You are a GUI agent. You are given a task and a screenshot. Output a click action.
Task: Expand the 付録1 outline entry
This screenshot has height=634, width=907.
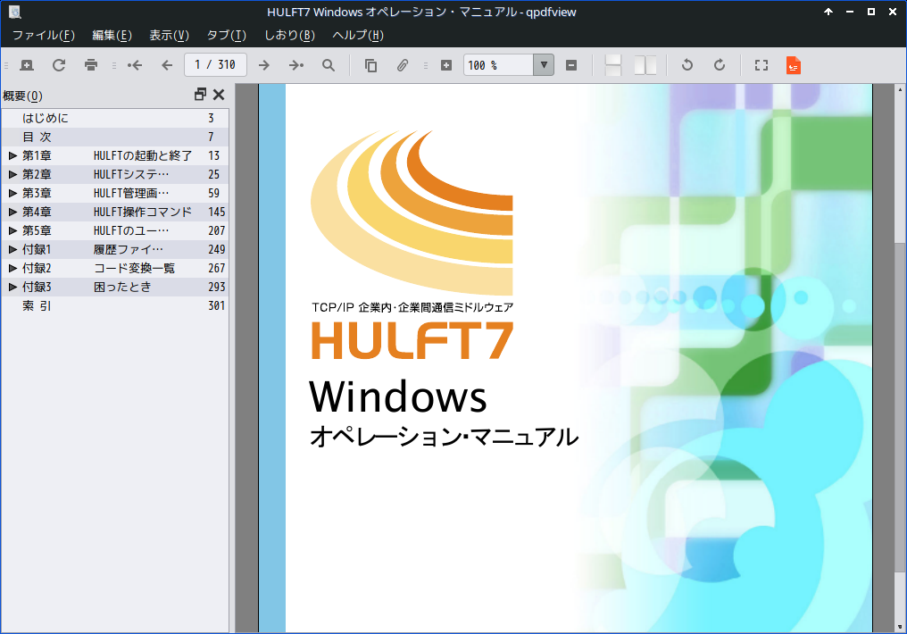click(x=12, y=249)
